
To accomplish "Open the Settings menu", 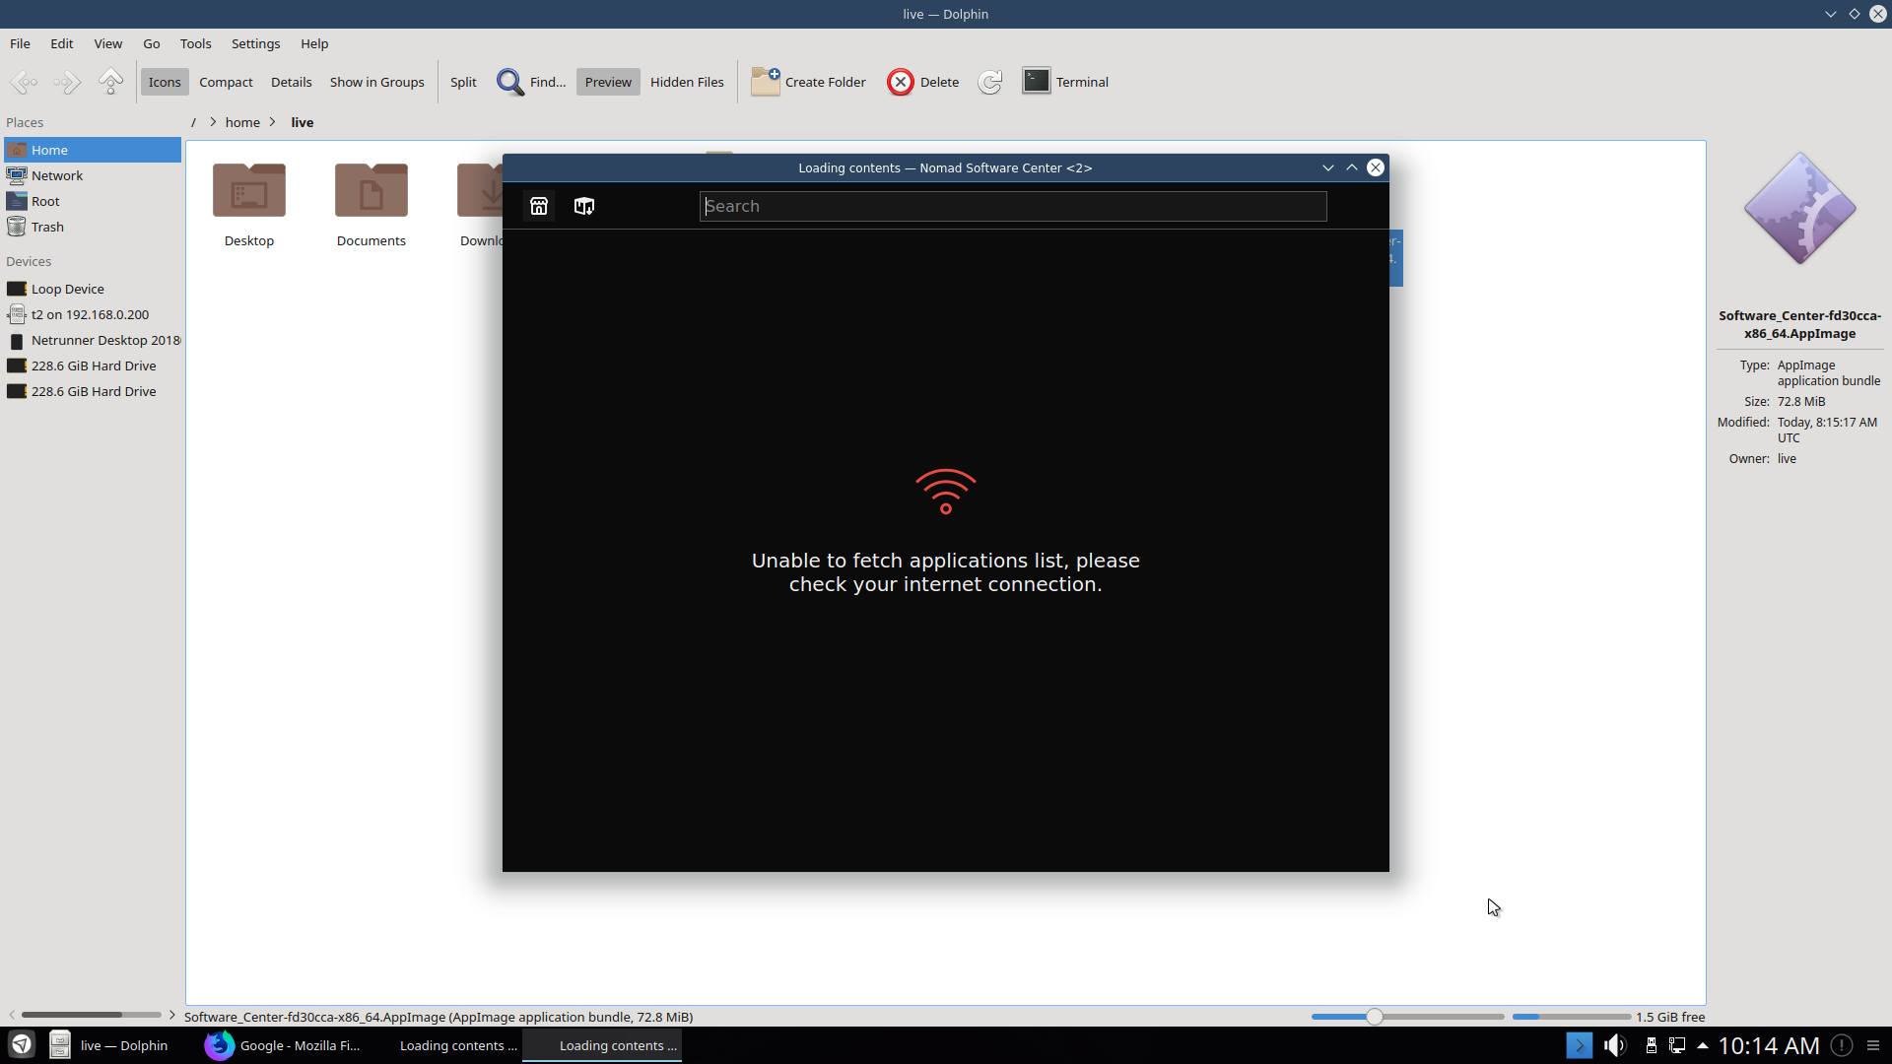I will [x=255, y=43].
